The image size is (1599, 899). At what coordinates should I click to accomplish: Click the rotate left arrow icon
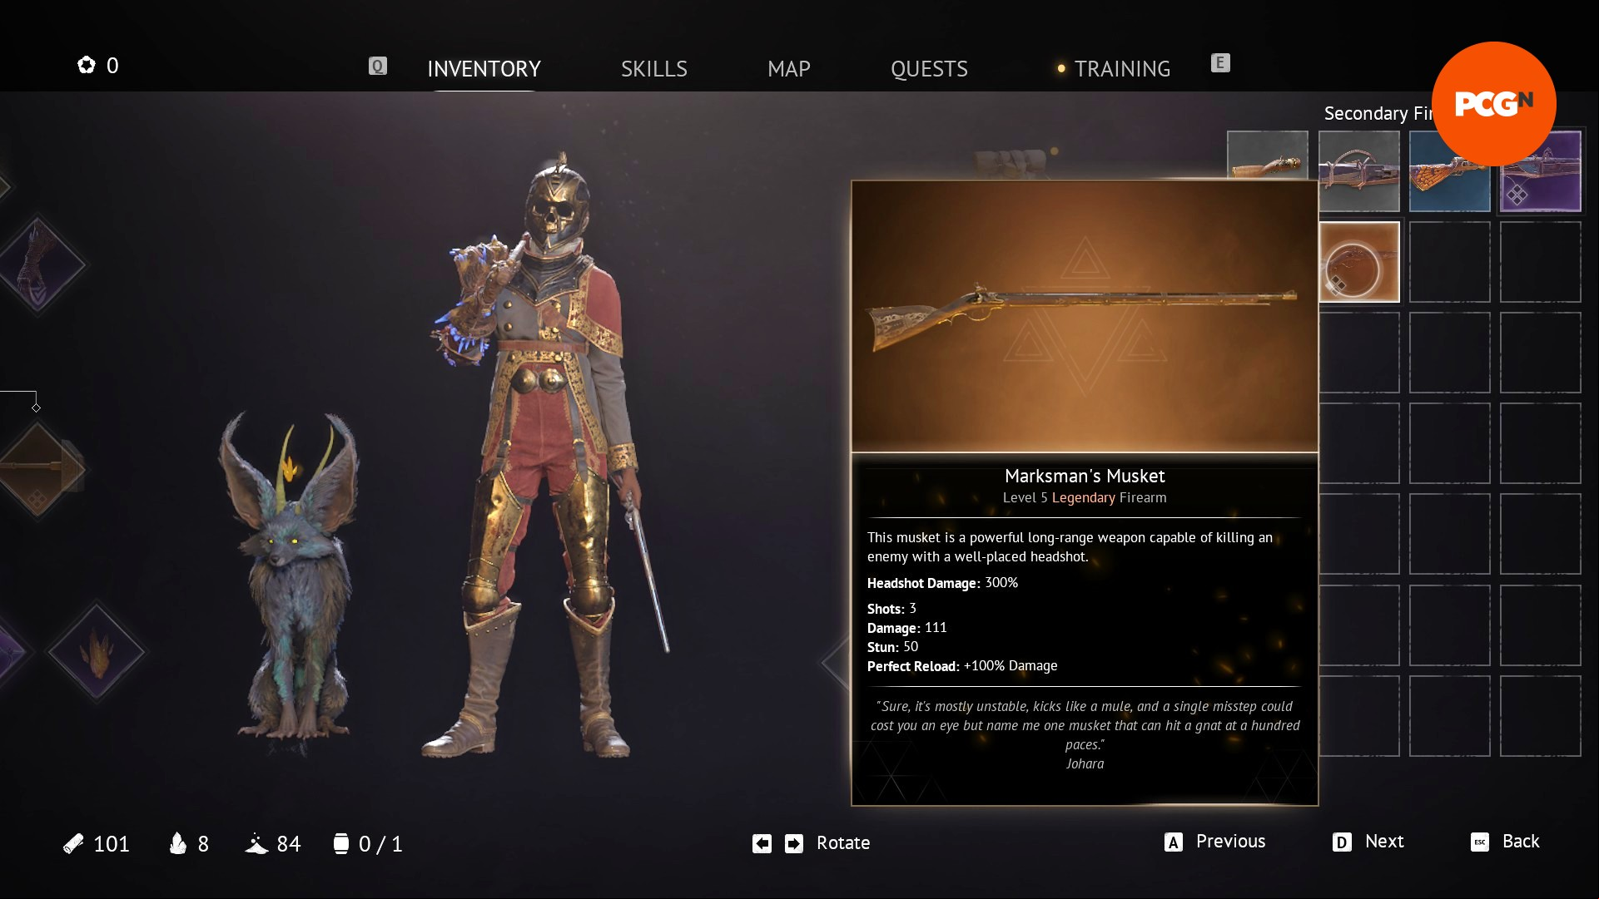762,843
